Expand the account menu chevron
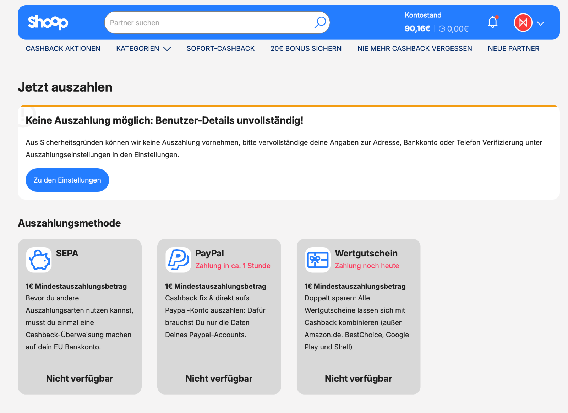568x413 pixels. tap(541, 23)
